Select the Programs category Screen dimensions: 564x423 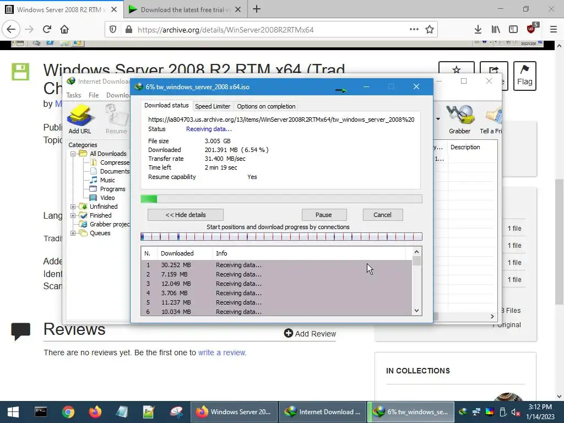112,189
